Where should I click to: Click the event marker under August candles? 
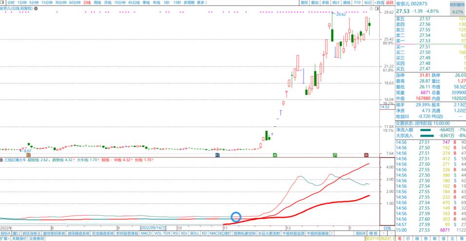tap(29, 155)
